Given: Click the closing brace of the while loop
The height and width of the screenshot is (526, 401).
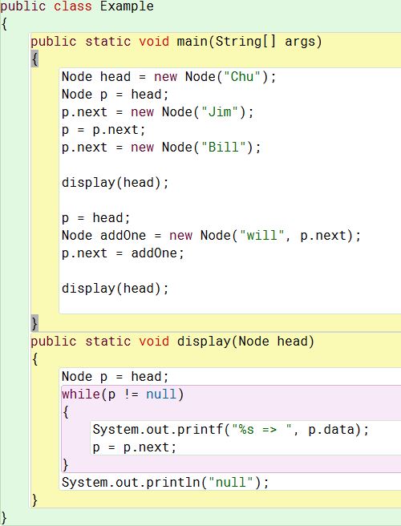Looking at the screenshot, I should [x=66, y=465].
